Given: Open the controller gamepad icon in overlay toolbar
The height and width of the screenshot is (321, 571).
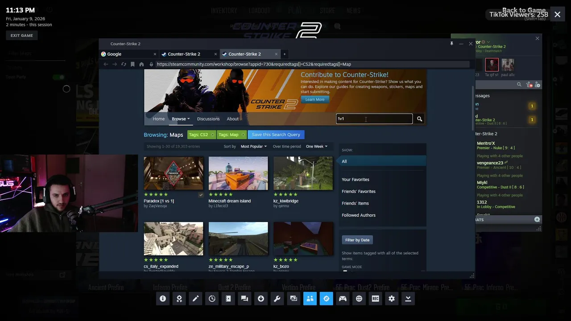Looking at the screenshot, I should [x=343, y=299].
